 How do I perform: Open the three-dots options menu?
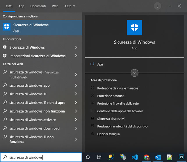coord(169,6)
